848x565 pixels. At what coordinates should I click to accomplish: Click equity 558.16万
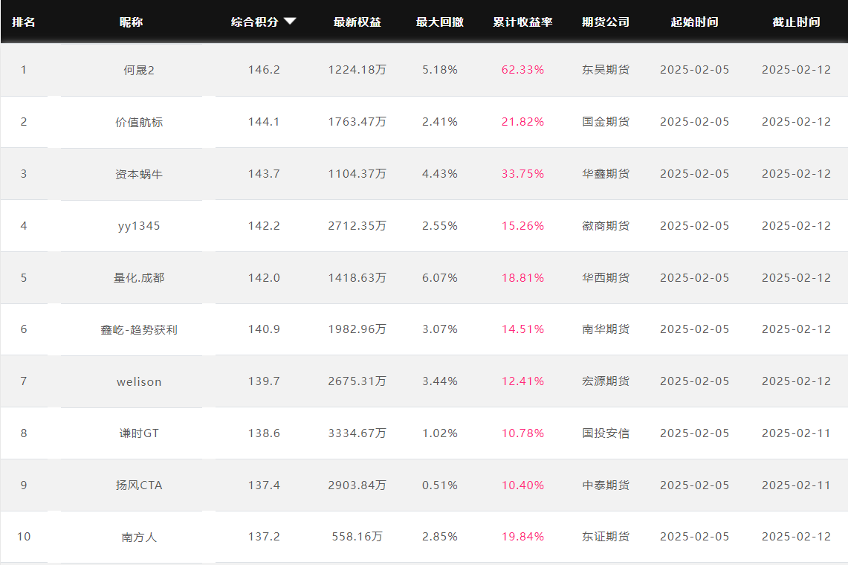357,536
